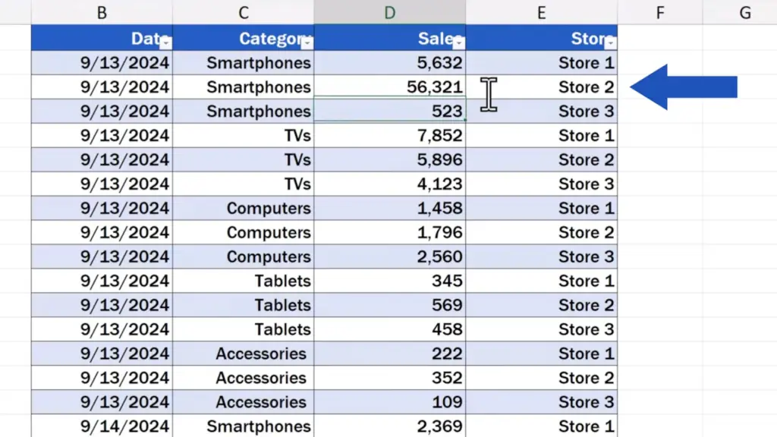Select the 9/14/2024 date cell
The width and height of the screenshot is (777, 437).
[x=102, y=426]
